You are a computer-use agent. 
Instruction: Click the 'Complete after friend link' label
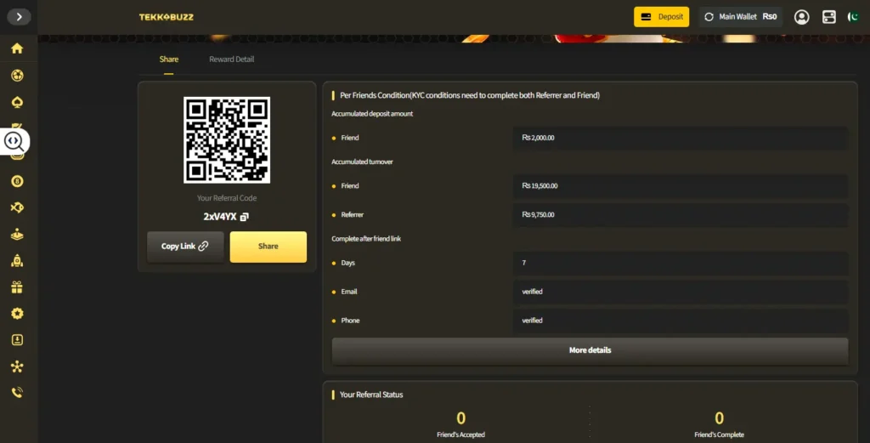(366, 239)
